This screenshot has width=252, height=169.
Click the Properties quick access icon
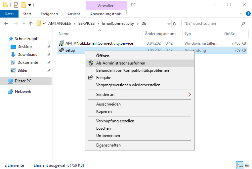[x=16, y=5]
